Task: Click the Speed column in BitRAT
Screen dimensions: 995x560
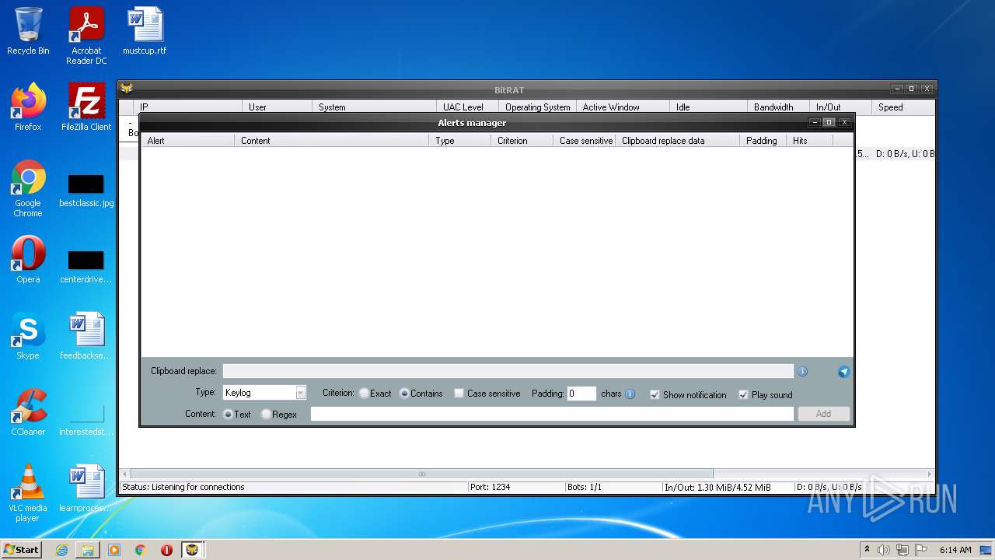Action: (902, 107)
